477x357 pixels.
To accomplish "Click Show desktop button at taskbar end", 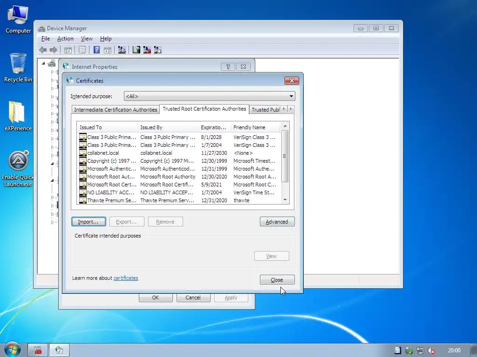I will coord(474,350).
